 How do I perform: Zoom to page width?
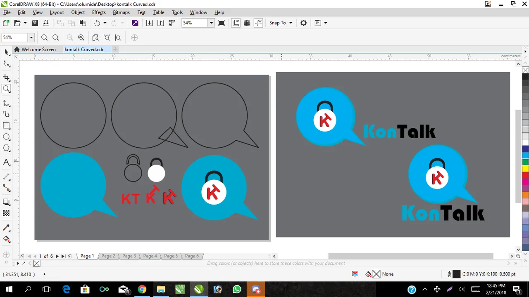pyautogui.click(x=107, y=38)
